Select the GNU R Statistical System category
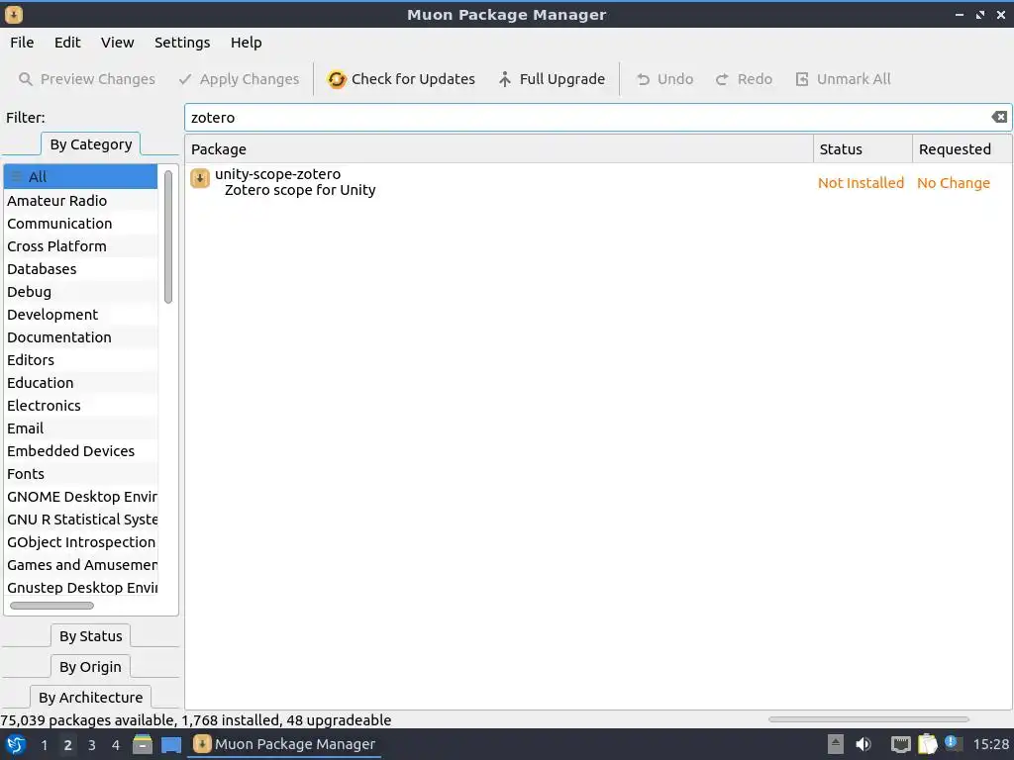Viewport: 1014px width, 760px height. pos(81,519)
